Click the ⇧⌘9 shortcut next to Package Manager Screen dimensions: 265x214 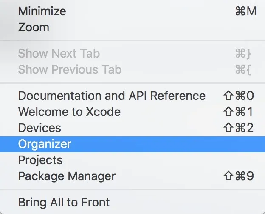tap(238, 176)
